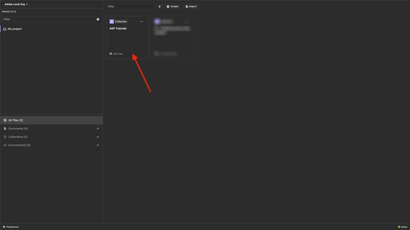This screenshot has height=230, width=410.
Task: Open Preferences from the bottom status bar
Action: [11, 227]
